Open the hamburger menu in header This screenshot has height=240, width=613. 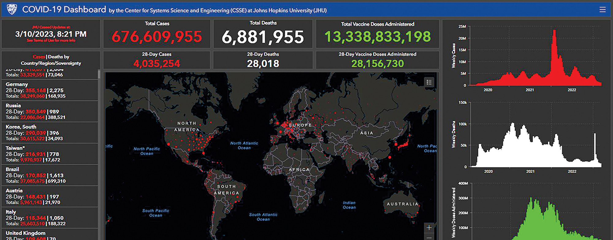[x=602, y=10]
